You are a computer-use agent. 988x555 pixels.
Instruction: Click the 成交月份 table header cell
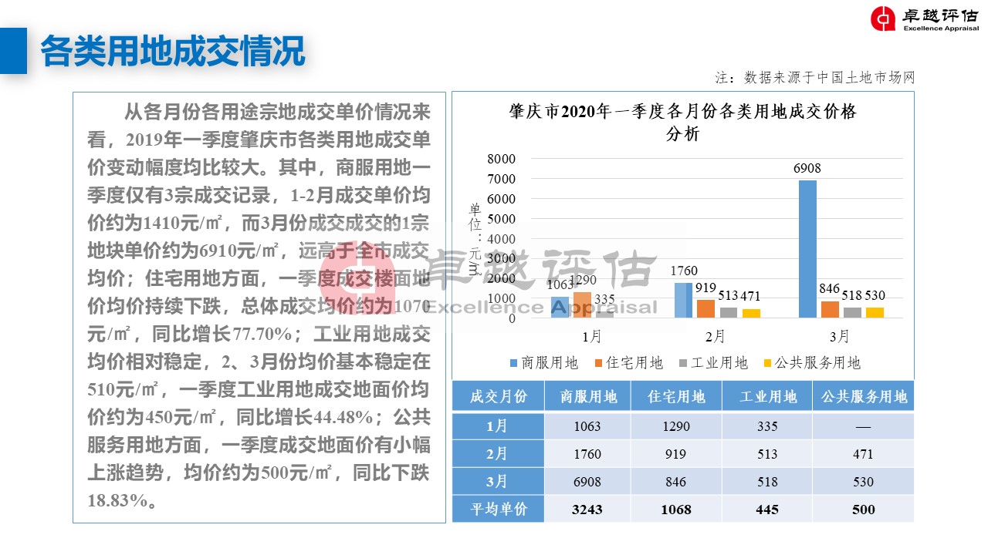(x=498, y=397)
